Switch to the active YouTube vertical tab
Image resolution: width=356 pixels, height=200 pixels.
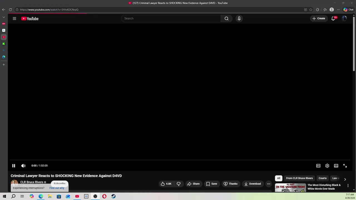(x=4, y=37)
